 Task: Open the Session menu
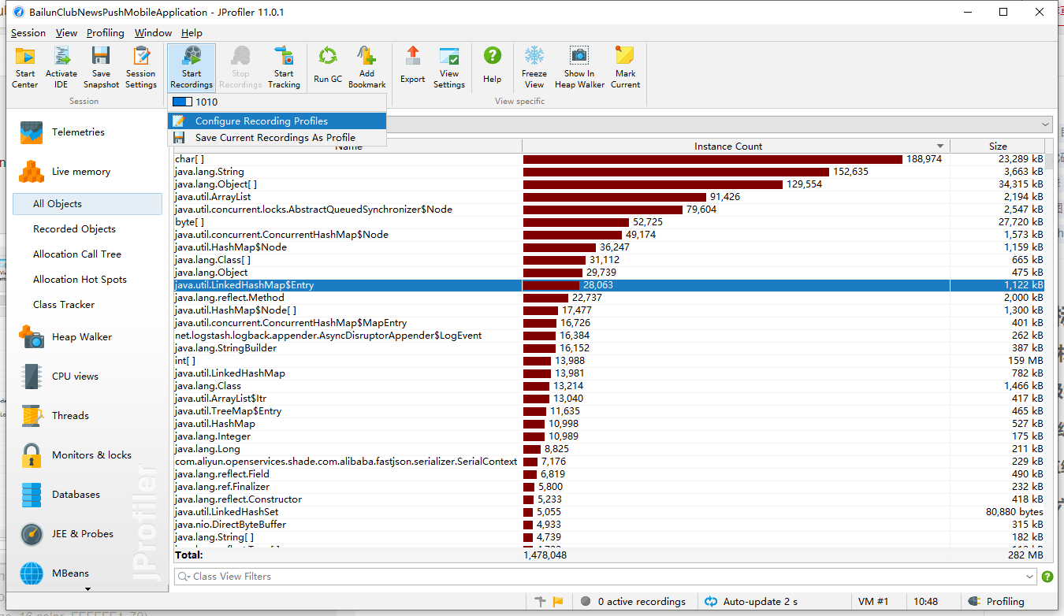pyautogui.click(x=28, y=33)
